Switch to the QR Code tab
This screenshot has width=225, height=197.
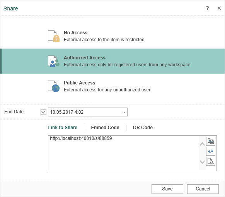143,128
